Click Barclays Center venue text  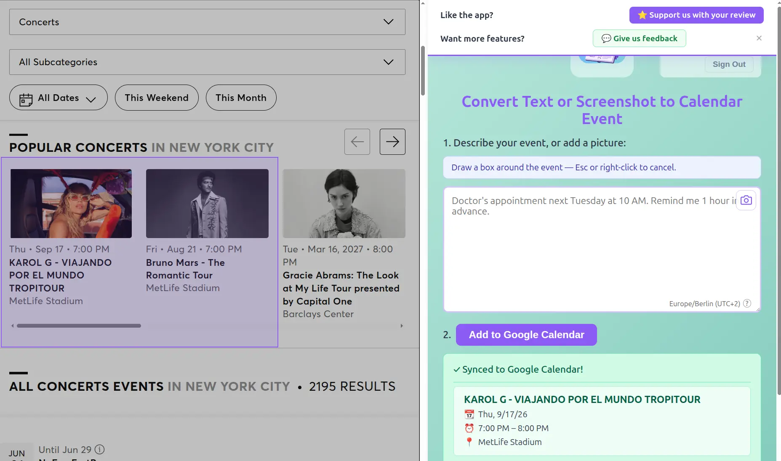(318, 314)
